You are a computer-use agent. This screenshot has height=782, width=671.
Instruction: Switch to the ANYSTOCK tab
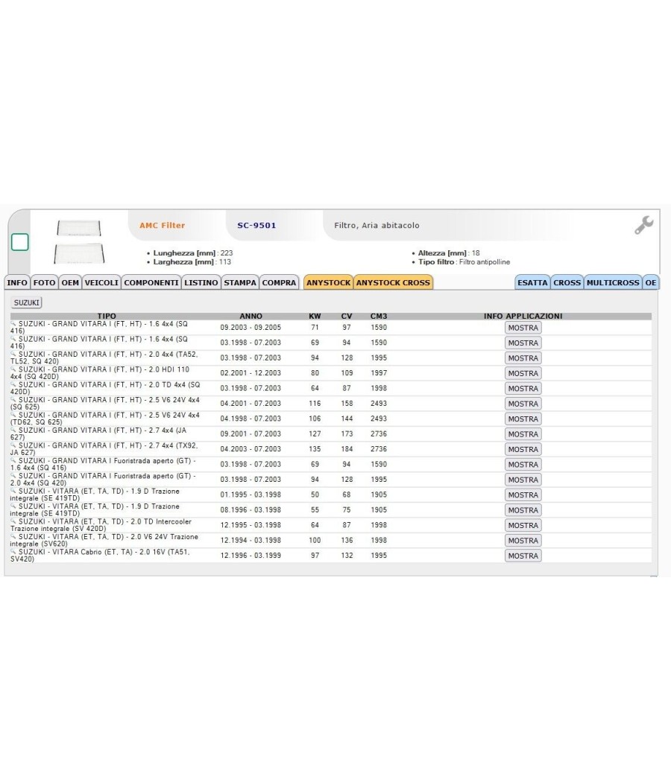[x=329, y=283]
